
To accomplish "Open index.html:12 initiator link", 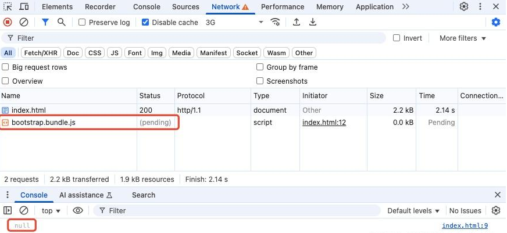I will pyautogui.click(x=324, y=123).
